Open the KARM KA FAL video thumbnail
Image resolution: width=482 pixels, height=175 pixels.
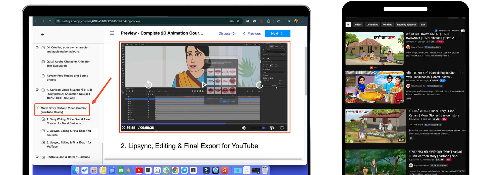point(374,48)
